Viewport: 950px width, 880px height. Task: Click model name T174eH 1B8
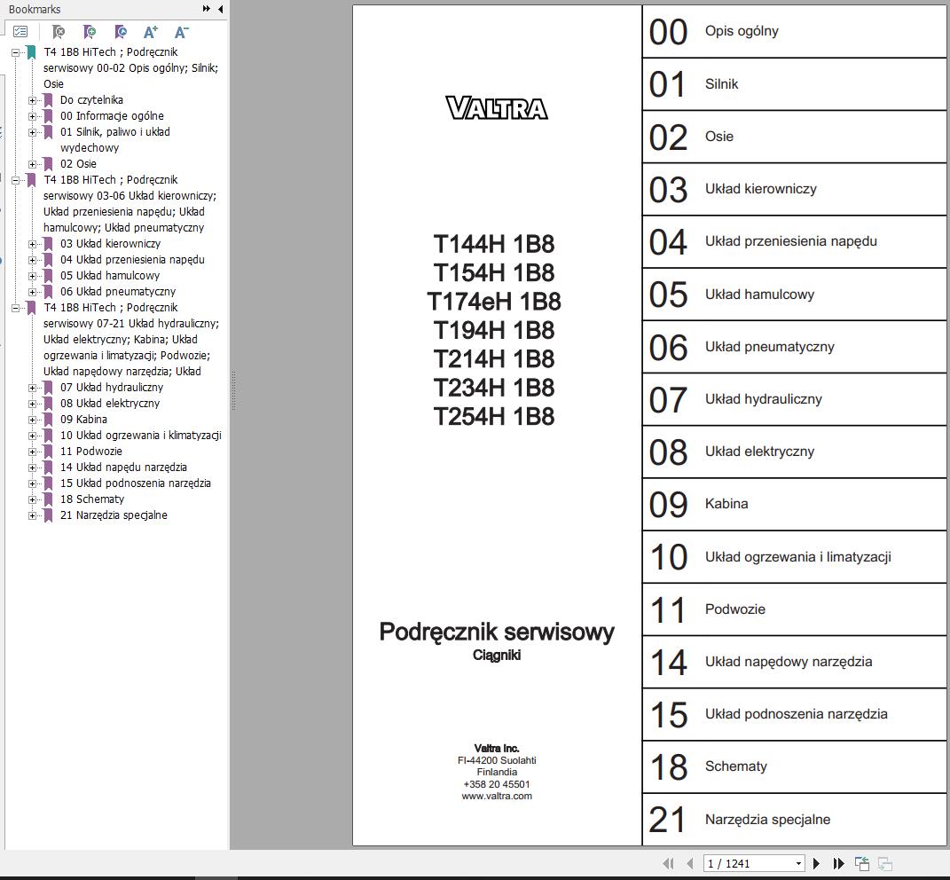(x=494, y=302)
